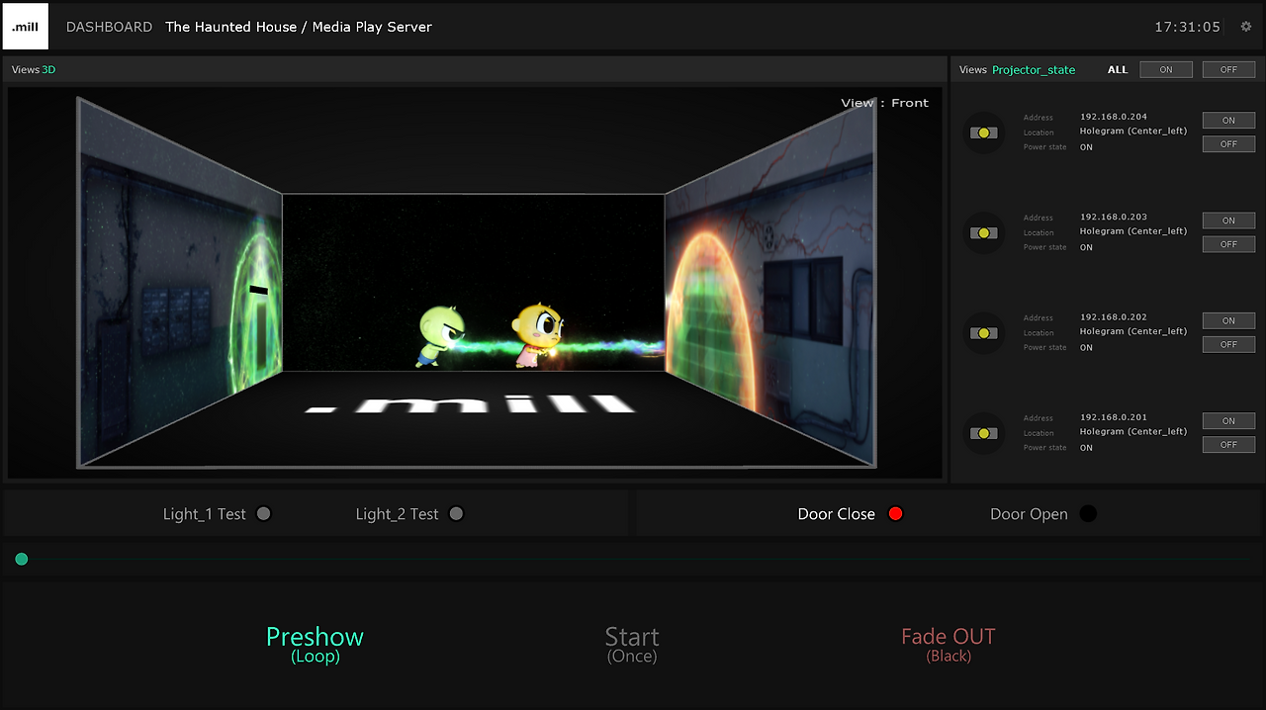This screenshot has width=1266, height=710.
Task: Switch ON projector 192.168.0.203
Action: [1228, 221]
